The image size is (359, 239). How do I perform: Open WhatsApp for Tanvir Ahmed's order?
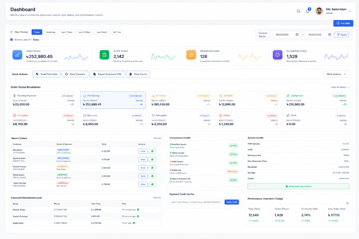152,184
